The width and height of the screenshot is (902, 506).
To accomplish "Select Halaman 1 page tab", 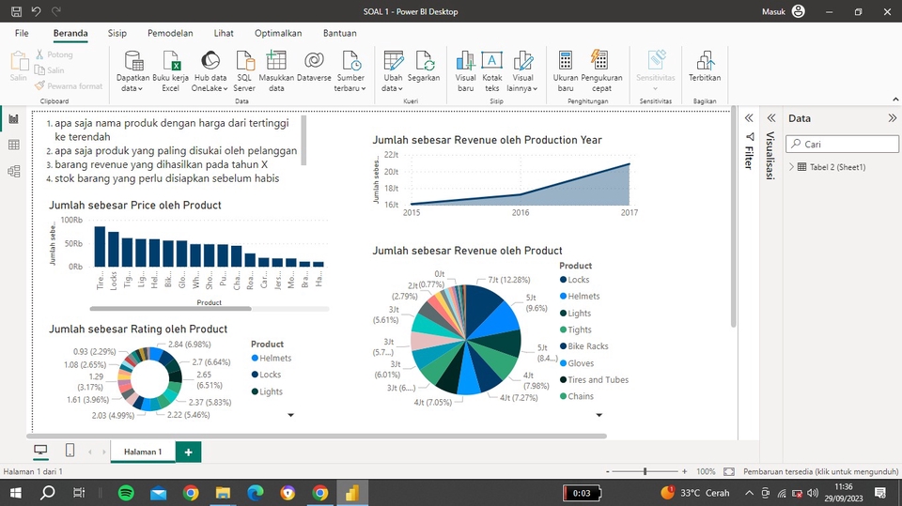I will [x=143, y=452].
